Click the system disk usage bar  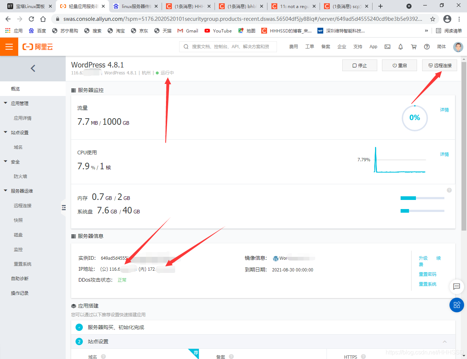click(x=422, y=211)
